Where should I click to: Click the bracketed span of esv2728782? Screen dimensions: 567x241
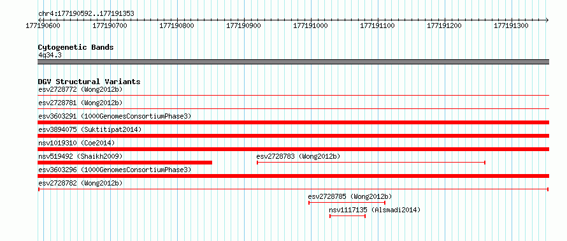(293, 189)
